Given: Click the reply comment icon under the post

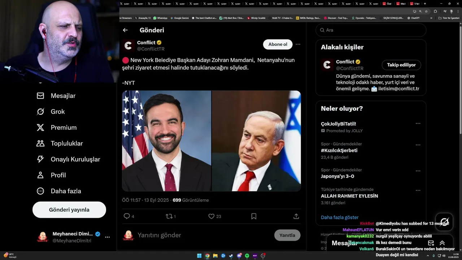Looking at the screenshot, I should coord(127,216).
